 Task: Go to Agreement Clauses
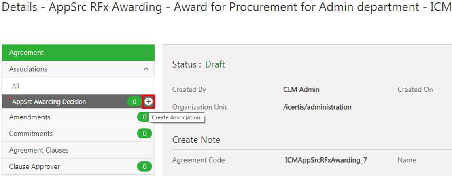(39, 150)
